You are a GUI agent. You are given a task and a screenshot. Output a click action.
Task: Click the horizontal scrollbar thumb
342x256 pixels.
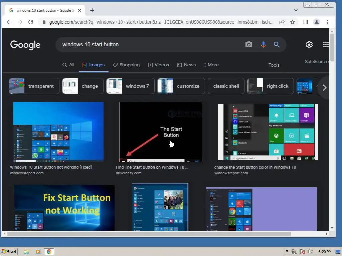[x=149, y=234]
